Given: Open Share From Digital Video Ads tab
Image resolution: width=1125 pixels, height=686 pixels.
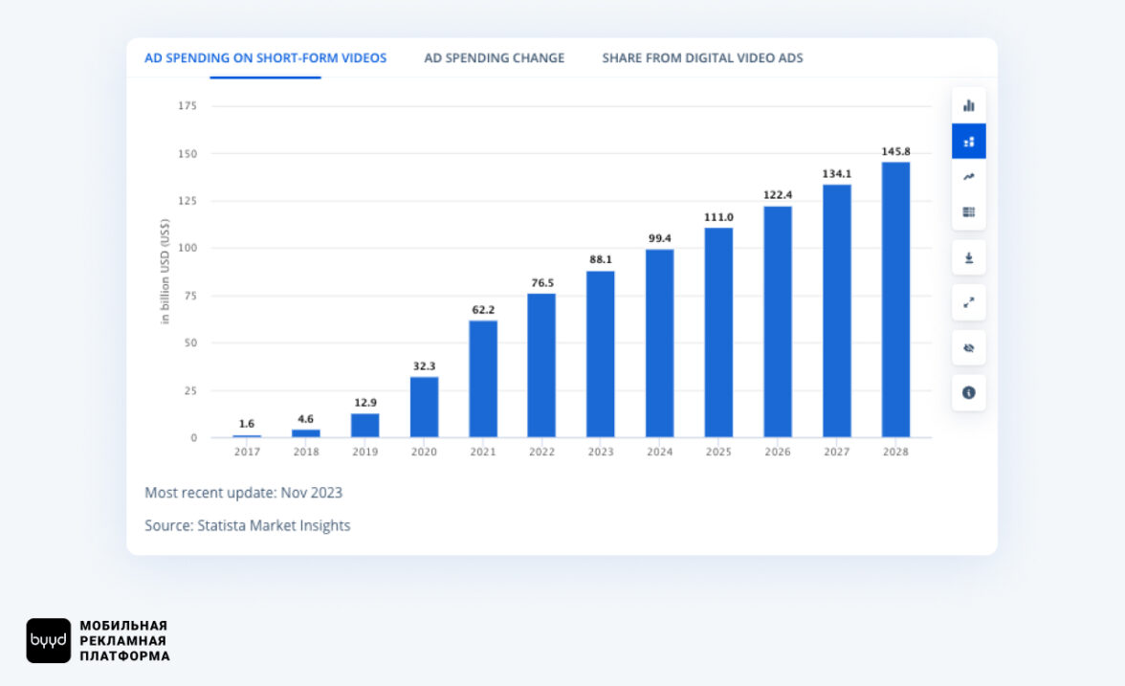Looking at the screenshot, I should pos(702,58).
